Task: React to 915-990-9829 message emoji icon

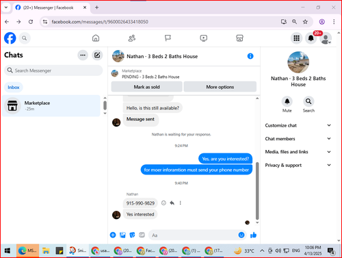Action: 163,203
